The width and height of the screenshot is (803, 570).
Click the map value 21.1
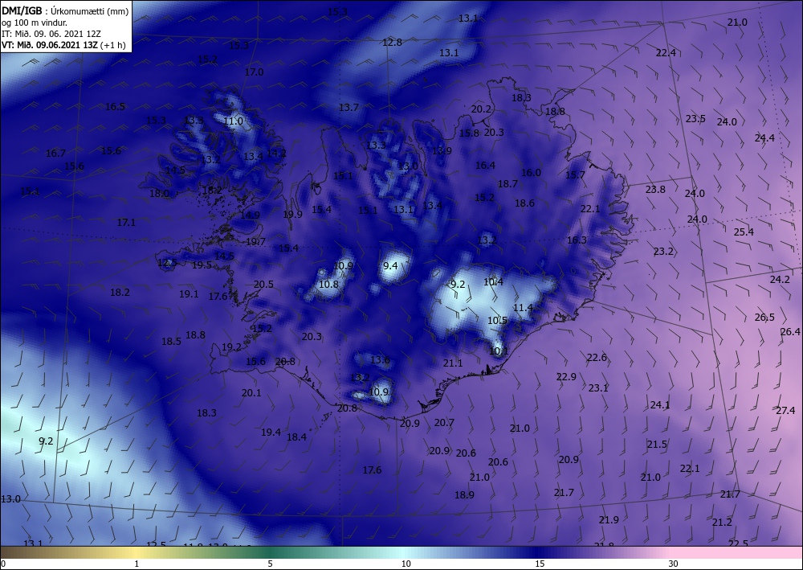pyautogui.click(x=453, y=363)
